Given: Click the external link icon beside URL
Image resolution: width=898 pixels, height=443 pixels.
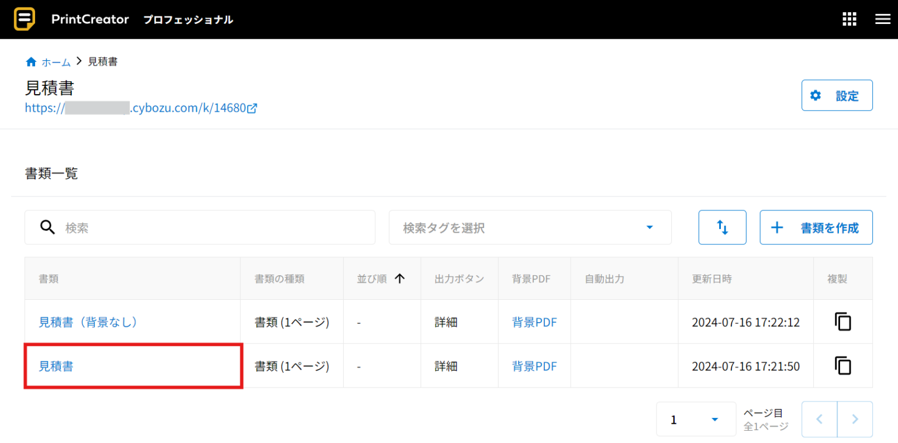Looking at the screenshot, I should 252,108.
